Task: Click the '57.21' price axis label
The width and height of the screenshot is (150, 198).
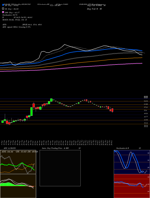Action: point(146,107)
